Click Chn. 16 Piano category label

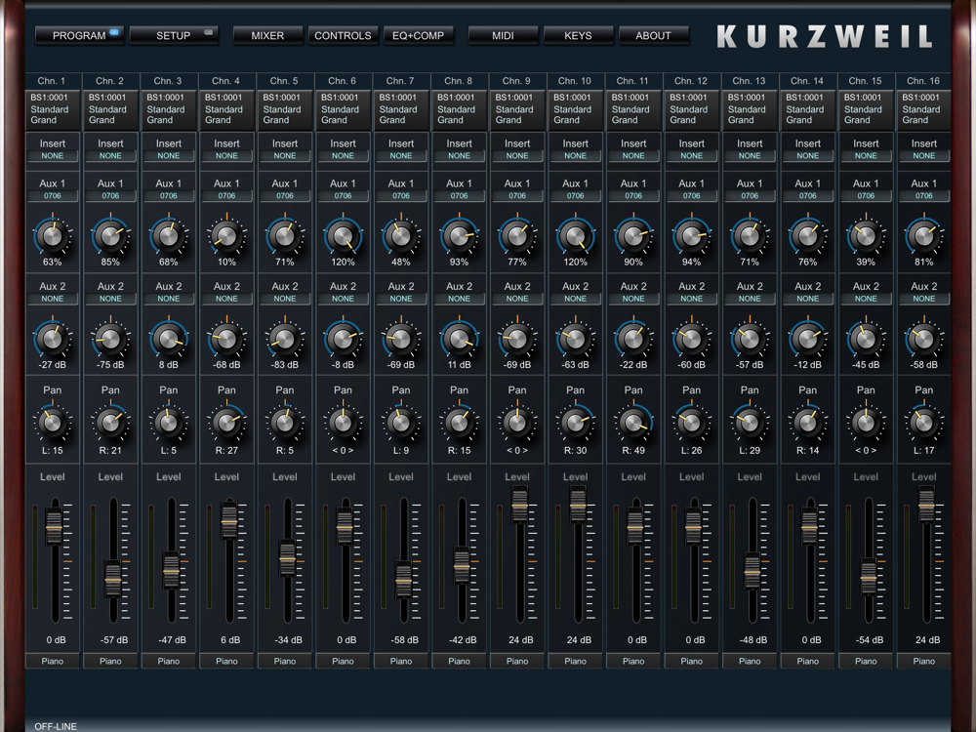pos(923,661)
